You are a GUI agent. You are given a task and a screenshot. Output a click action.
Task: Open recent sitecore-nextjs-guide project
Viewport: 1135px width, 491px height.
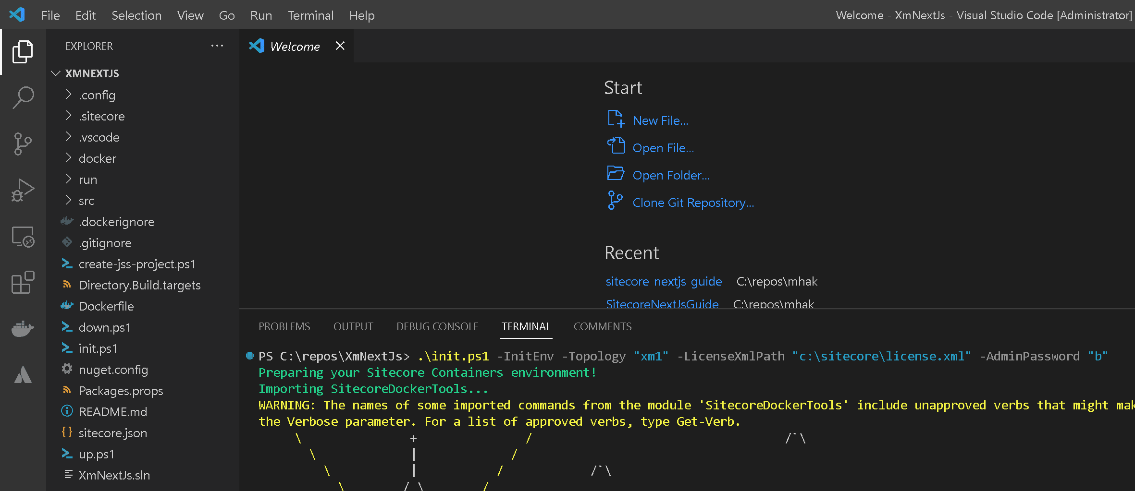tap(664, 281)
